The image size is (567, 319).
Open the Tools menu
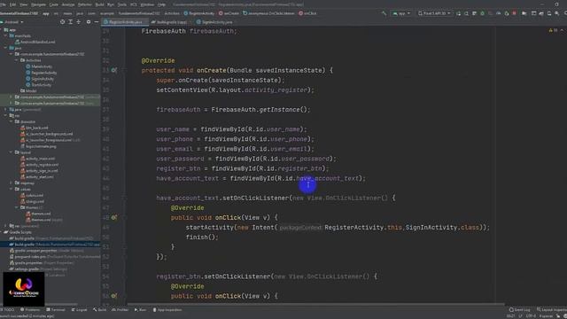(122, 4)
